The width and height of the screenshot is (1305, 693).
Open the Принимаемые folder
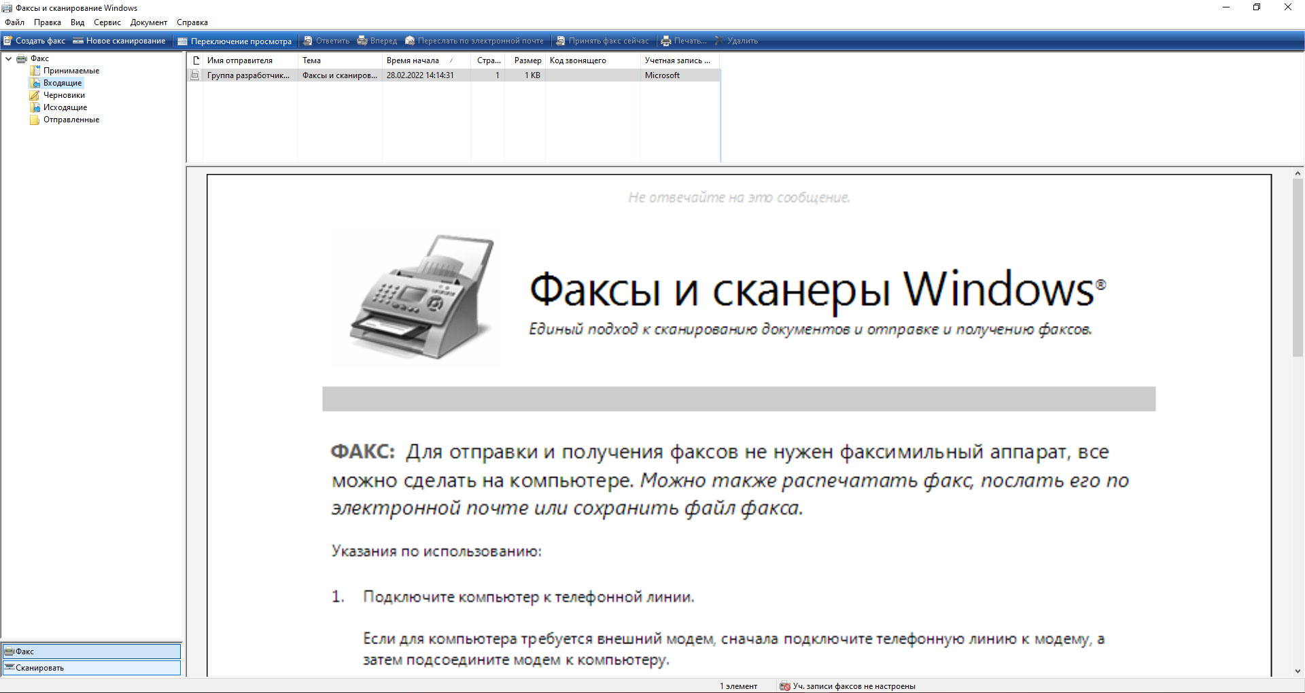pos(71,71)
